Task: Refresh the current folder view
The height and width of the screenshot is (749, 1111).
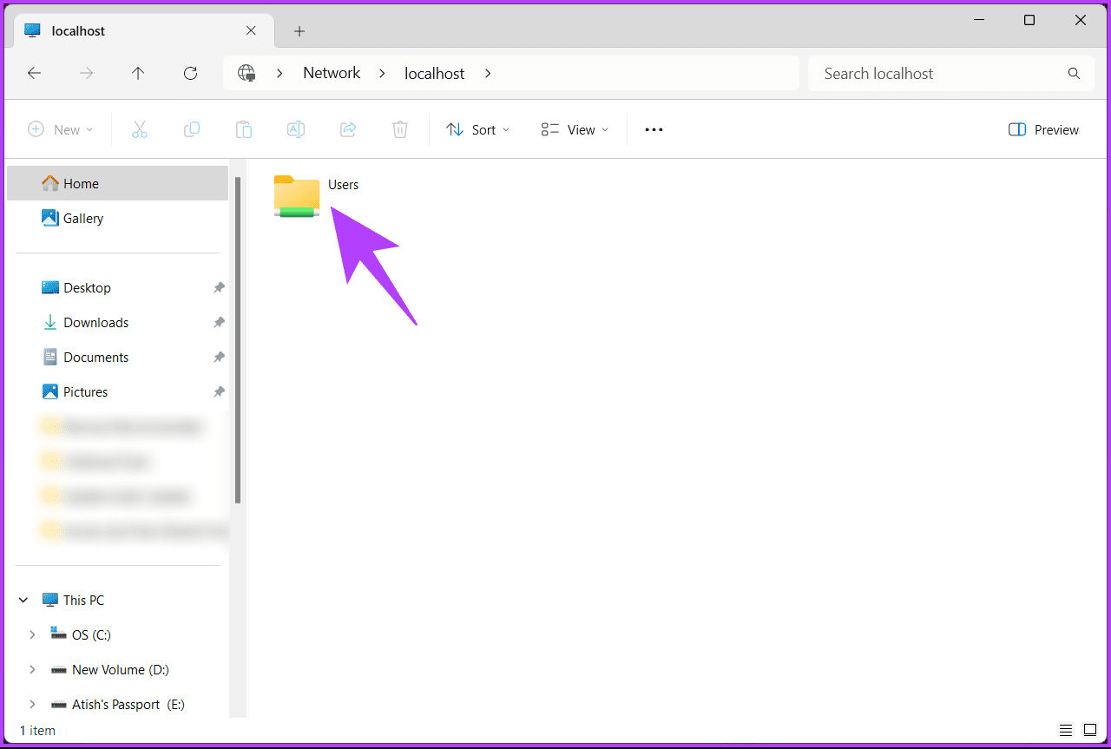Action: pos(191,74)
